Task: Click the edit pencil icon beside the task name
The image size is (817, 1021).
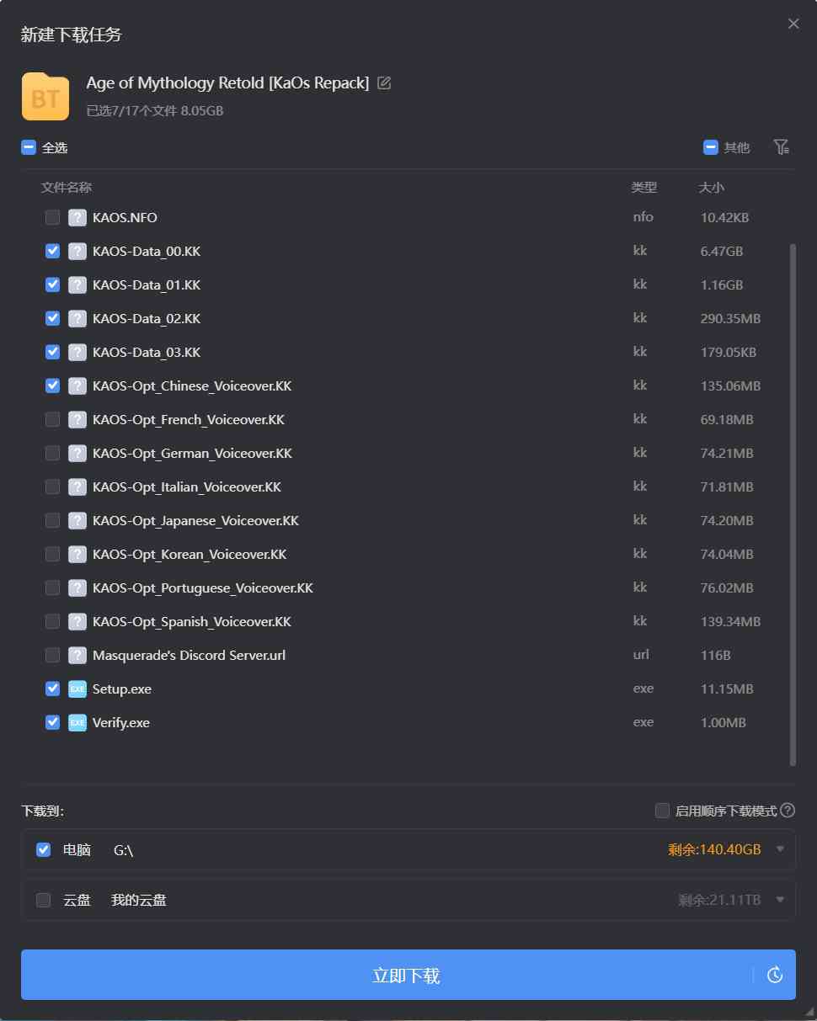Action: (384, 83)
